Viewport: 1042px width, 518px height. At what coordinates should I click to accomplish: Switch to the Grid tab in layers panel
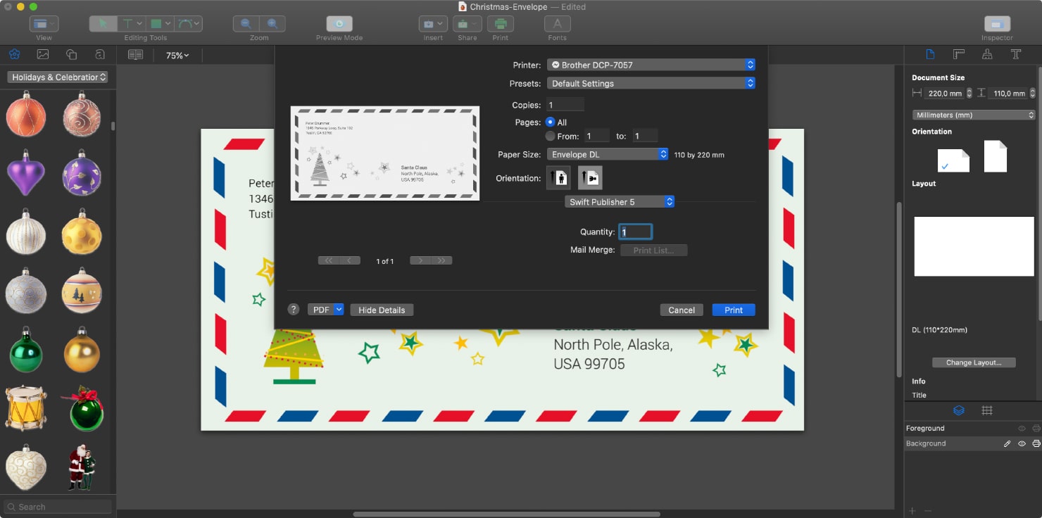(x=988, y=410)
